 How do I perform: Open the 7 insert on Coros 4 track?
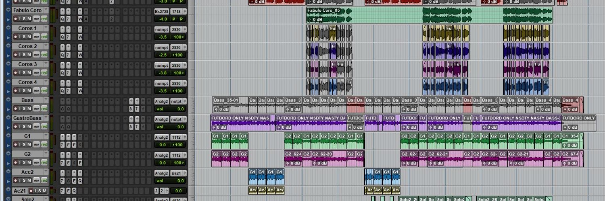click(68, 90)
